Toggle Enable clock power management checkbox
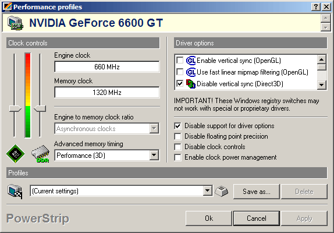334x233 pixels. coord(177,157)
